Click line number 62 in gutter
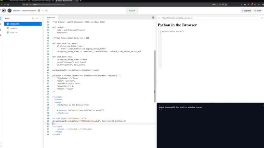This screenshot has width=264, height=148. (48, 124)
